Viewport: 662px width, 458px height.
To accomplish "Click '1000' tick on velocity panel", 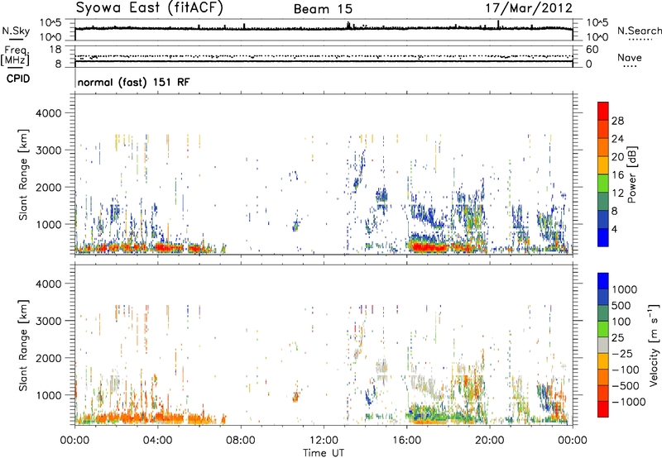I will point(48,395).
